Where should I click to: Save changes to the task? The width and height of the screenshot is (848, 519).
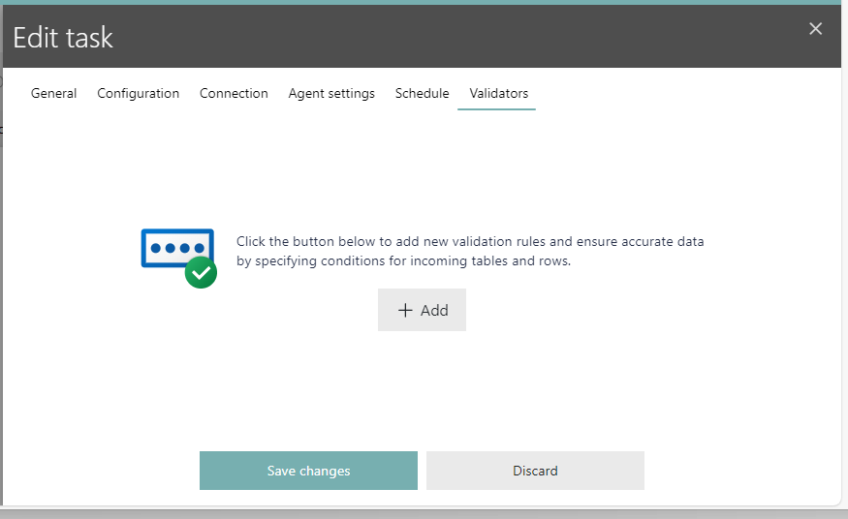[308, 471]
